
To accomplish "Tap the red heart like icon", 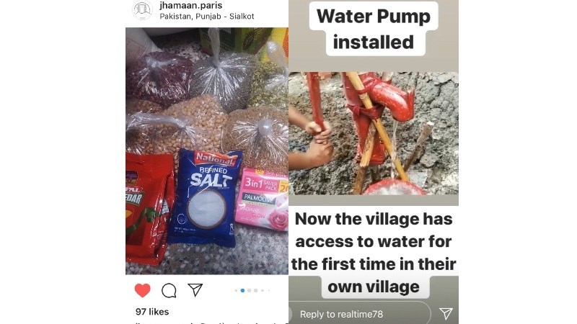I will point(142,290).
